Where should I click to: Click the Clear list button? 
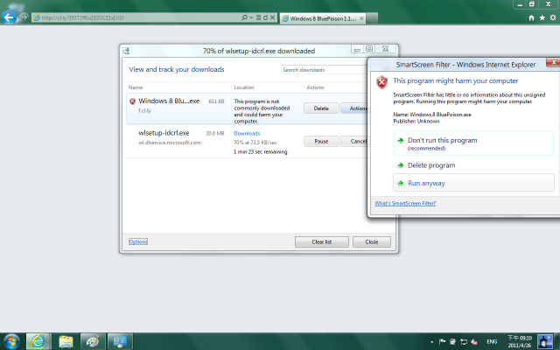(x=322, y=241)
